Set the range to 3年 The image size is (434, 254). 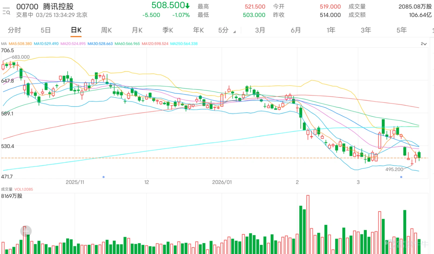[x=366, y=30]
